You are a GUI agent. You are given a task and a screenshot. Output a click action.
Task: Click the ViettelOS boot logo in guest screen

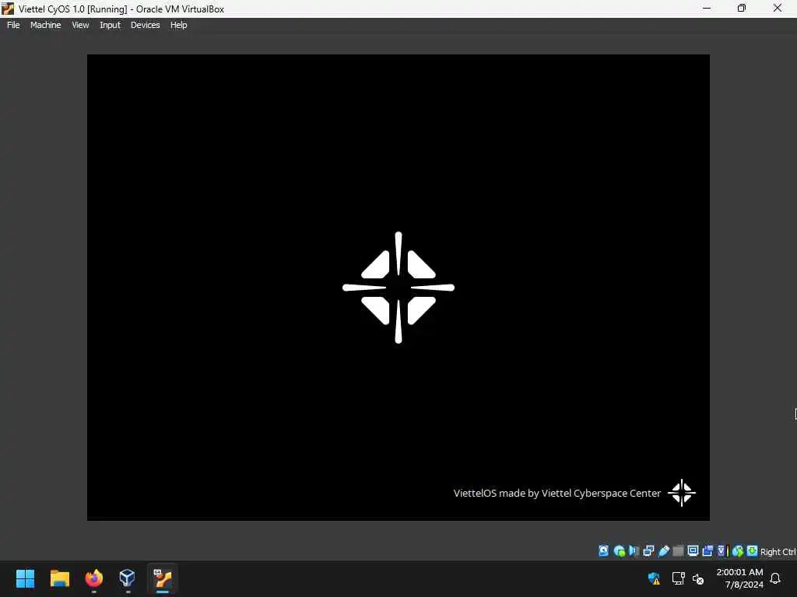[x=398, y=288]
